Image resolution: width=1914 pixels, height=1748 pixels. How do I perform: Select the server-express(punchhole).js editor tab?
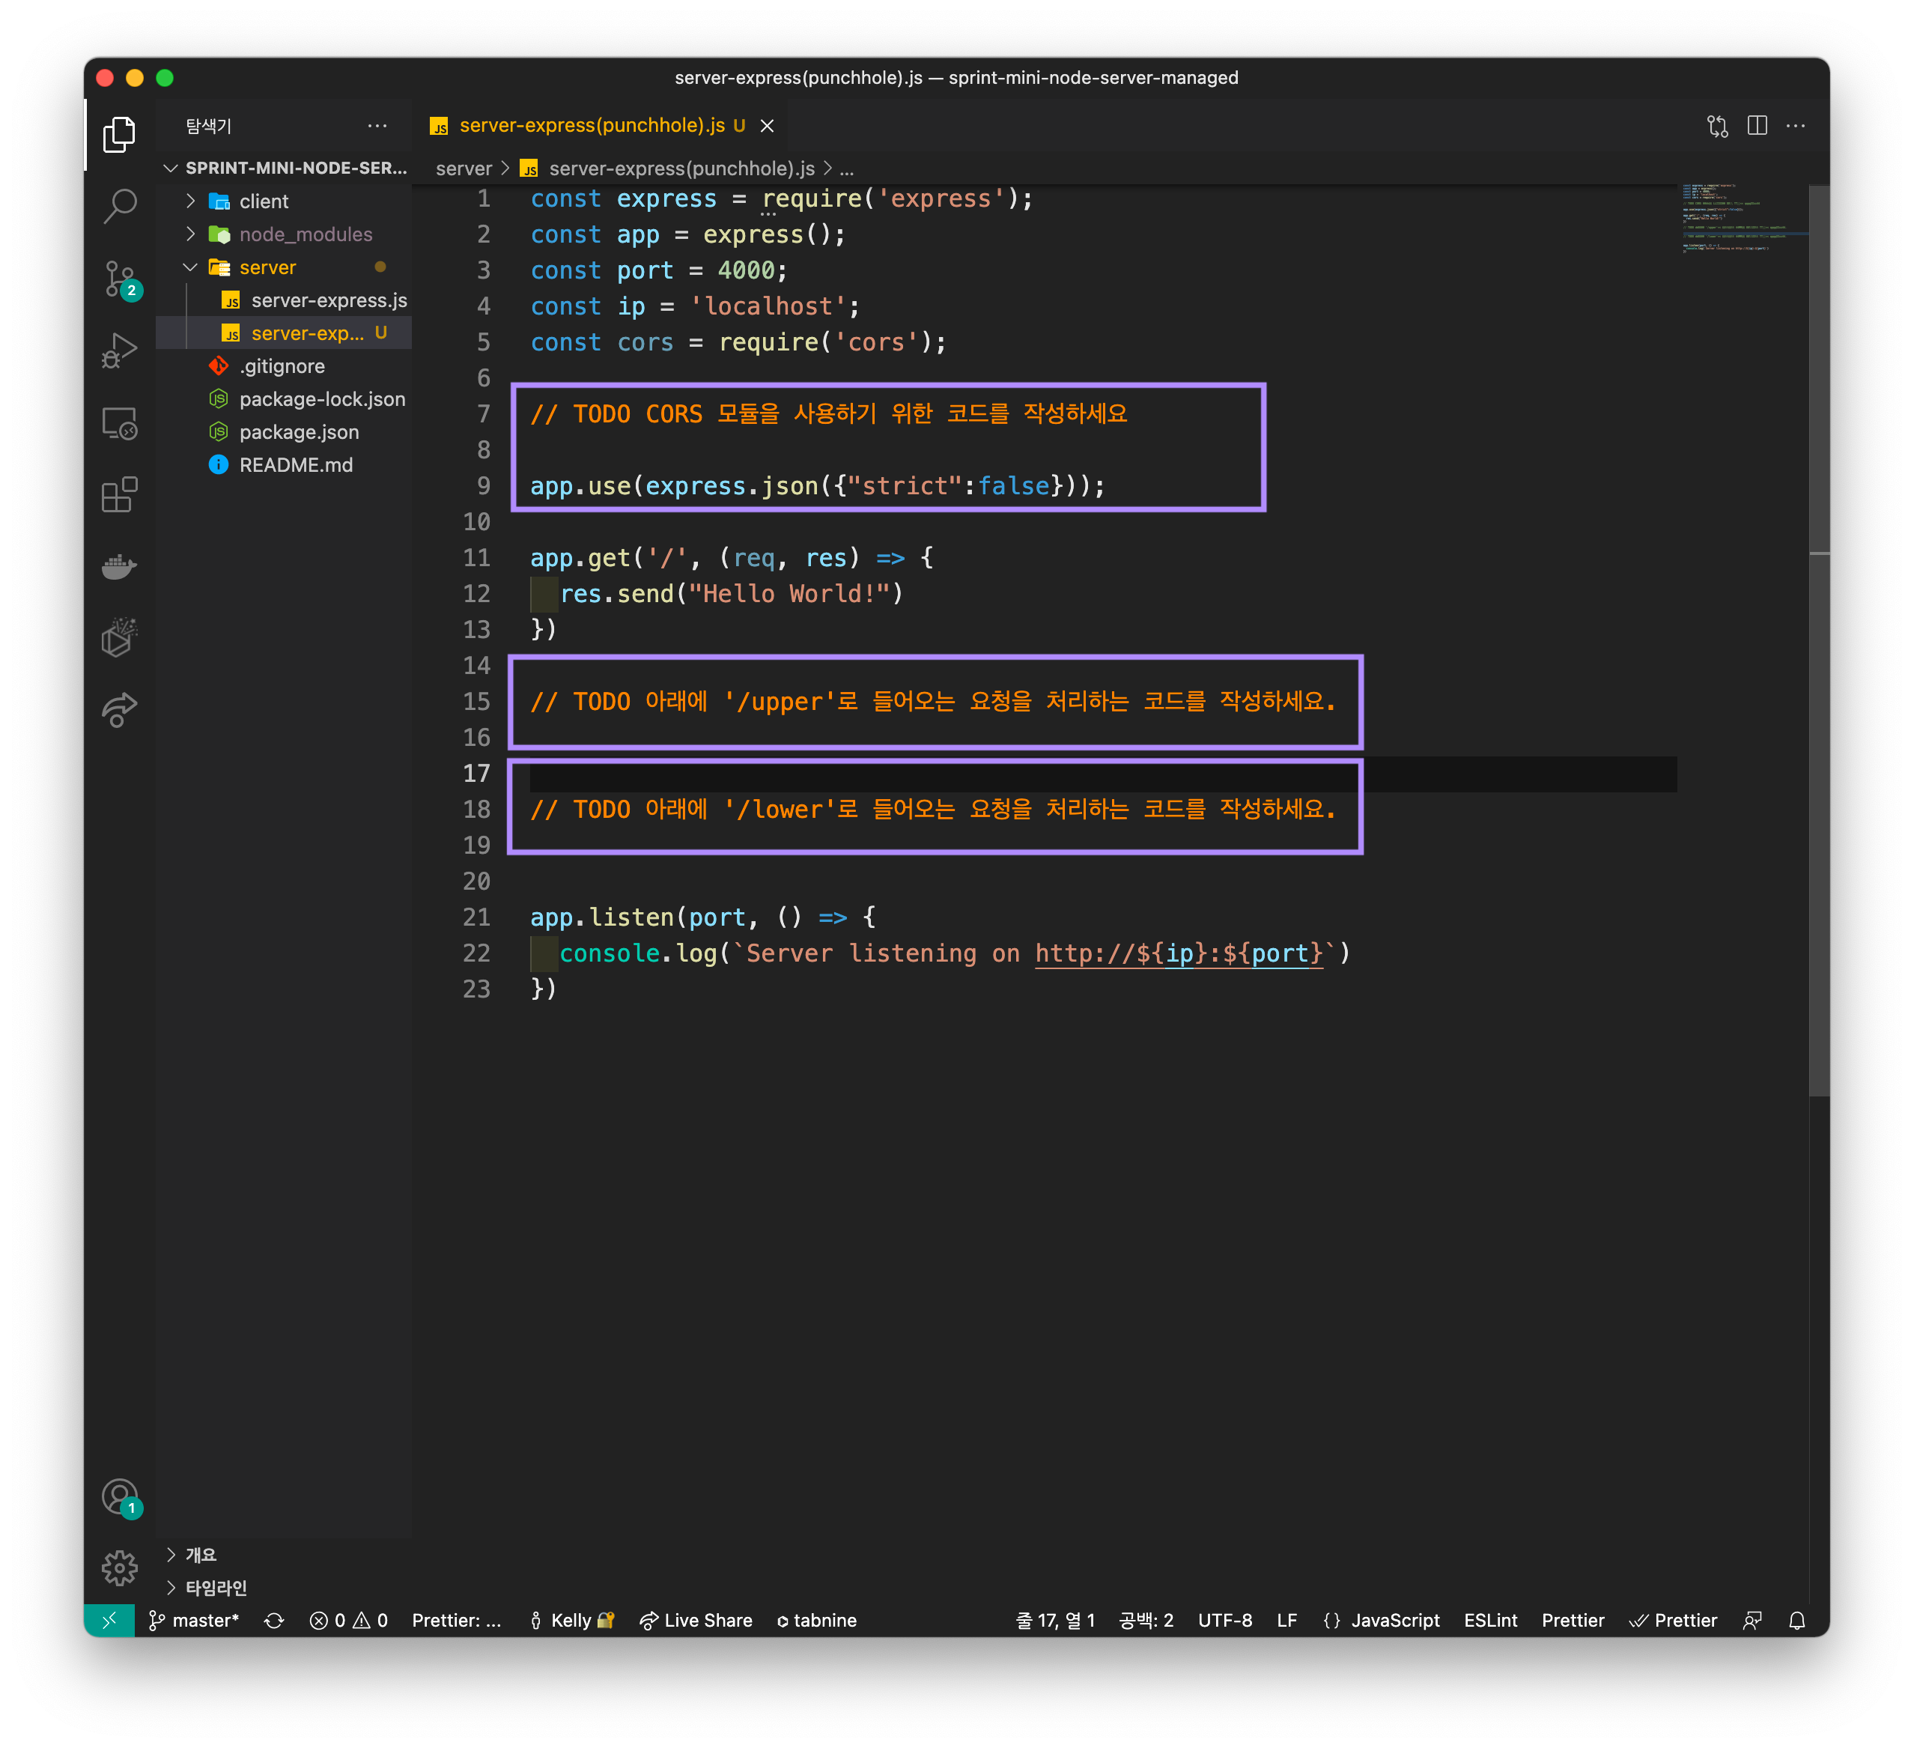click(592, 125)
